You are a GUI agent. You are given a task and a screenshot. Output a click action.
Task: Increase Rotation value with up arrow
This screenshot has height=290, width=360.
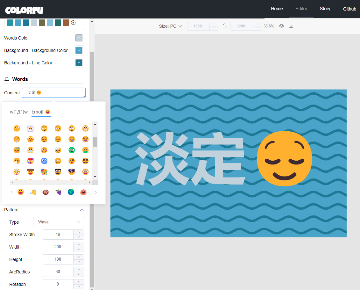tap(79, 282)
